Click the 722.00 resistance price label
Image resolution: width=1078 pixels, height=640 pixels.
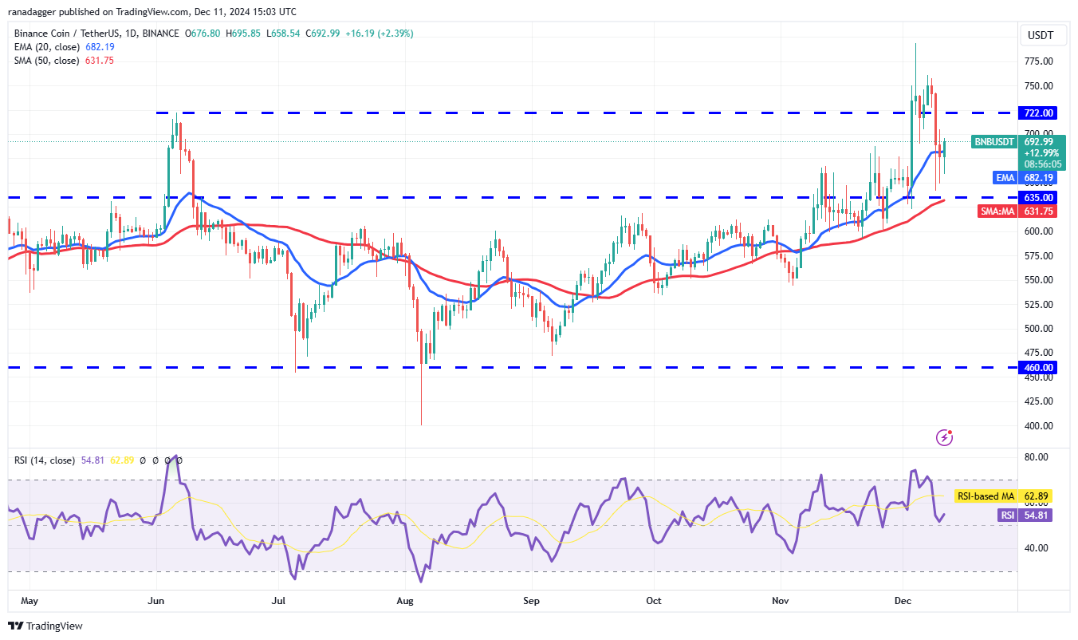click(x=1040, y=113)
